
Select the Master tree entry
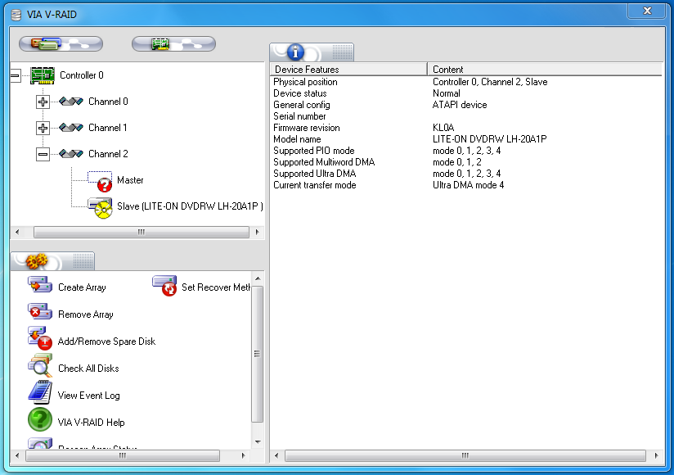130,180
